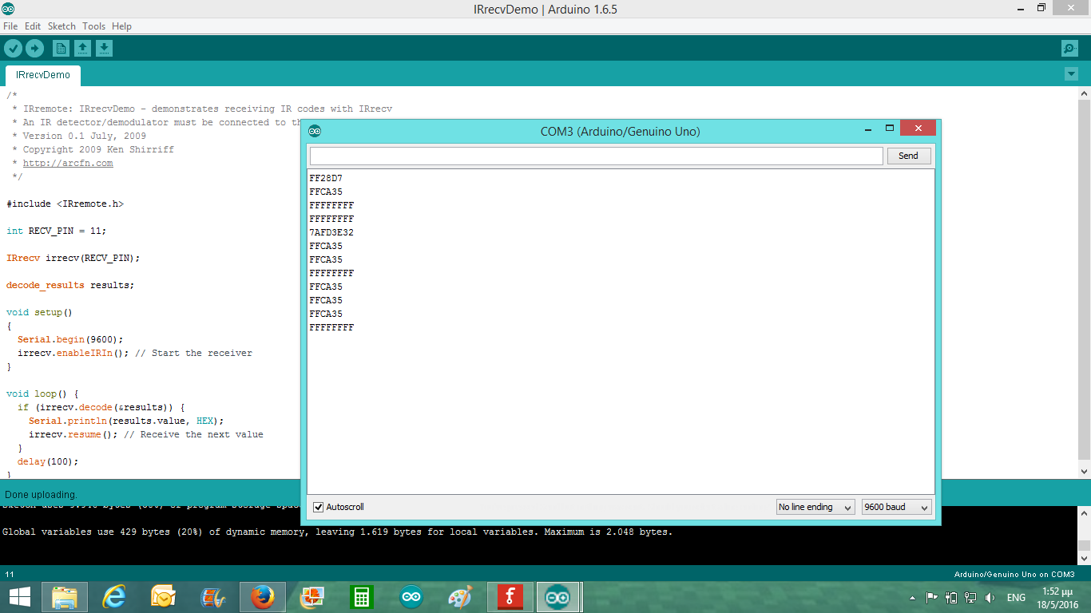Open the Windows Start button

[x=19, y=597]
